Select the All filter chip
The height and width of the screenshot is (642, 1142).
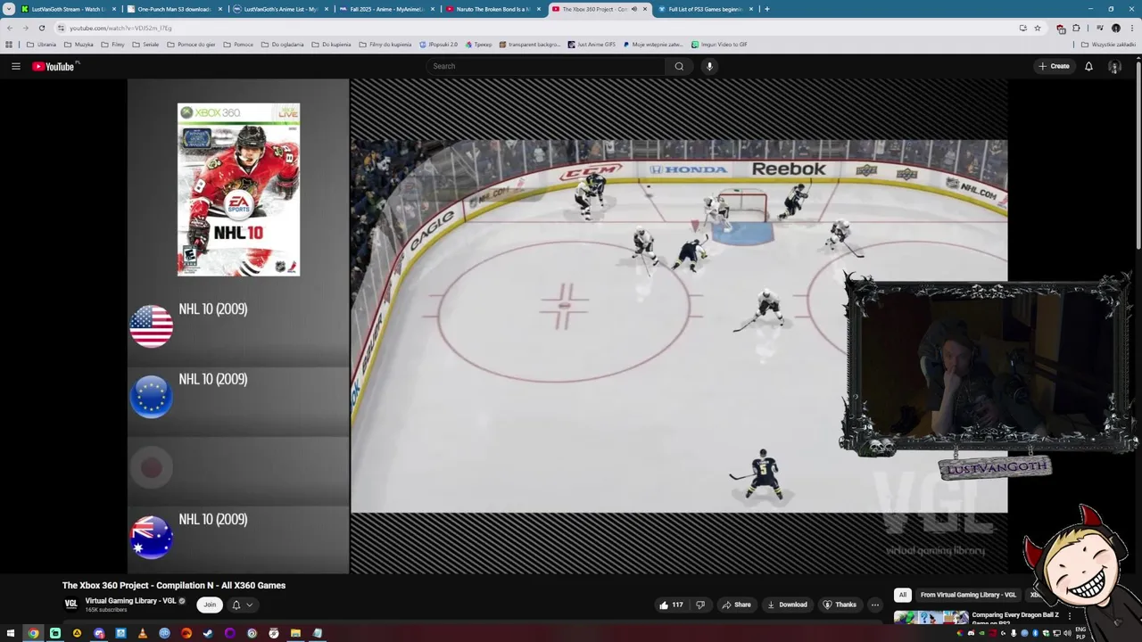tap(902, 595)
